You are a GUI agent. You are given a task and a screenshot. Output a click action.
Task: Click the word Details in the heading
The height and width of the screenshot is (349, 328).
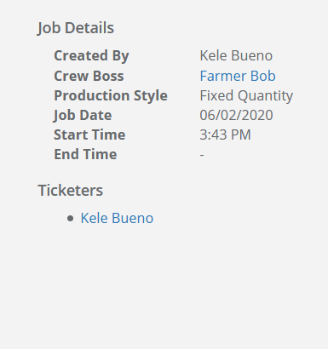(89, 28)
